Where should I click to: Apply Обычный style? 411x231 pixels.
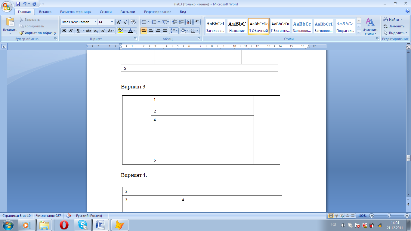tap(258, 26)
